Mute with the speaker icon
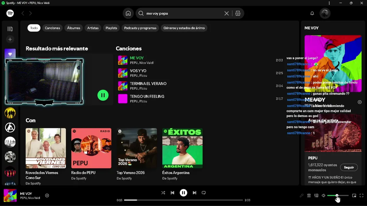Screen dimensions: 367x206 (323, 195)
